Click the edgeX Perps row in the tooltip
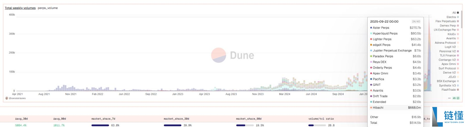This screenshot has height=127, width=465. click(x=396, y=45)
